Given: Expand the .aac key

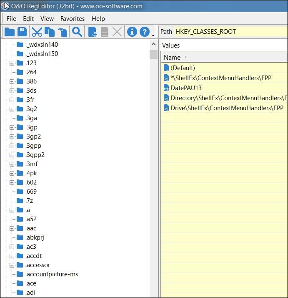Looking at the screenshot, I should (x=12, y=228).
